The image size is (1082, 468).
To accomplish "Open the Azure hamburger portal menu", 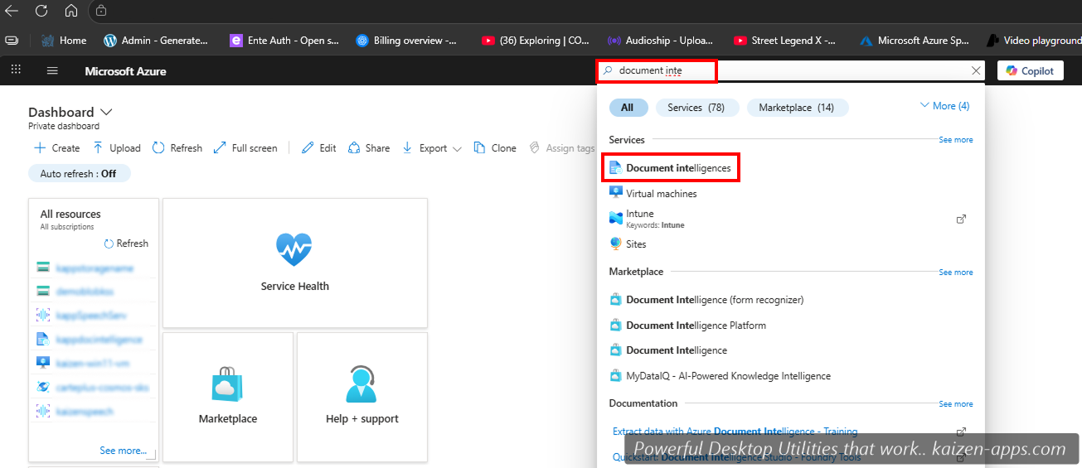I will pos(52,70).
